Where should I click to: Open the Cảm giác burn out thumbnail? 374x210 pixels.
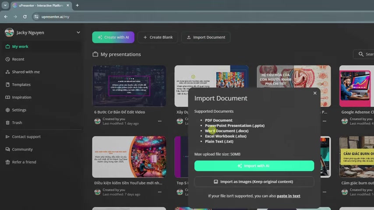[x=356, y=157]
